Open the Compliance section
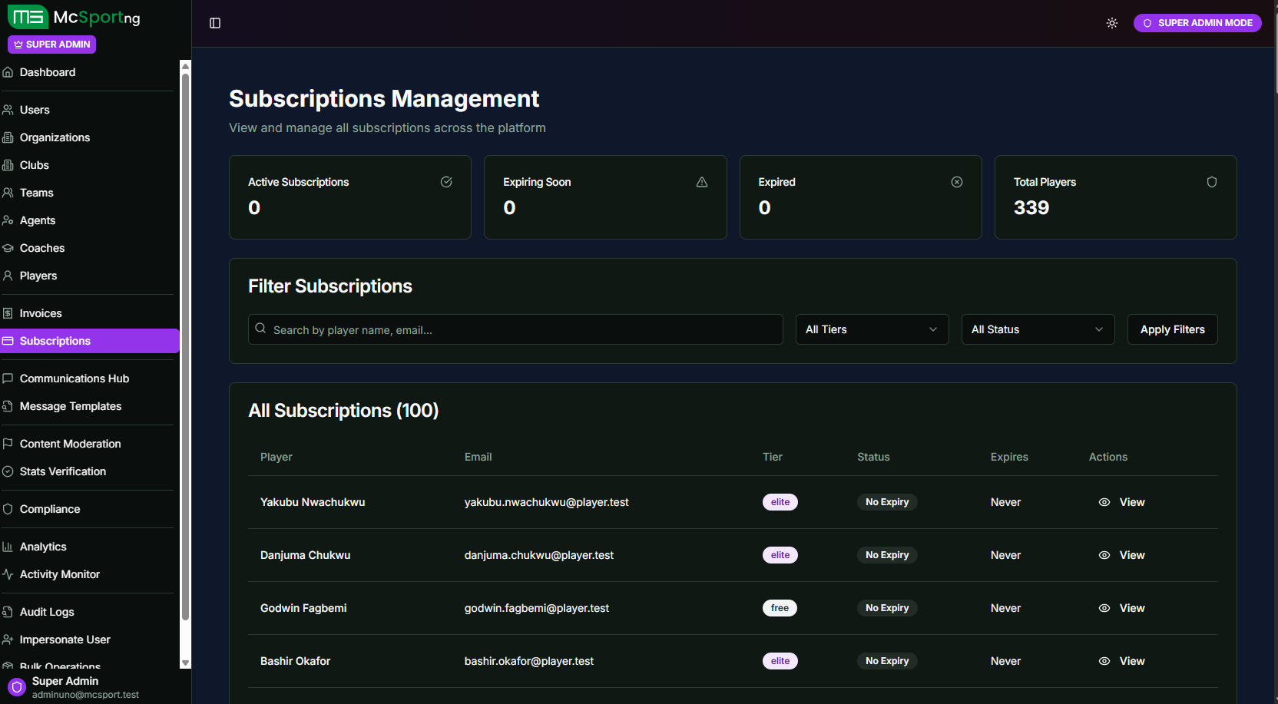1278x704 pixels. 50,509
